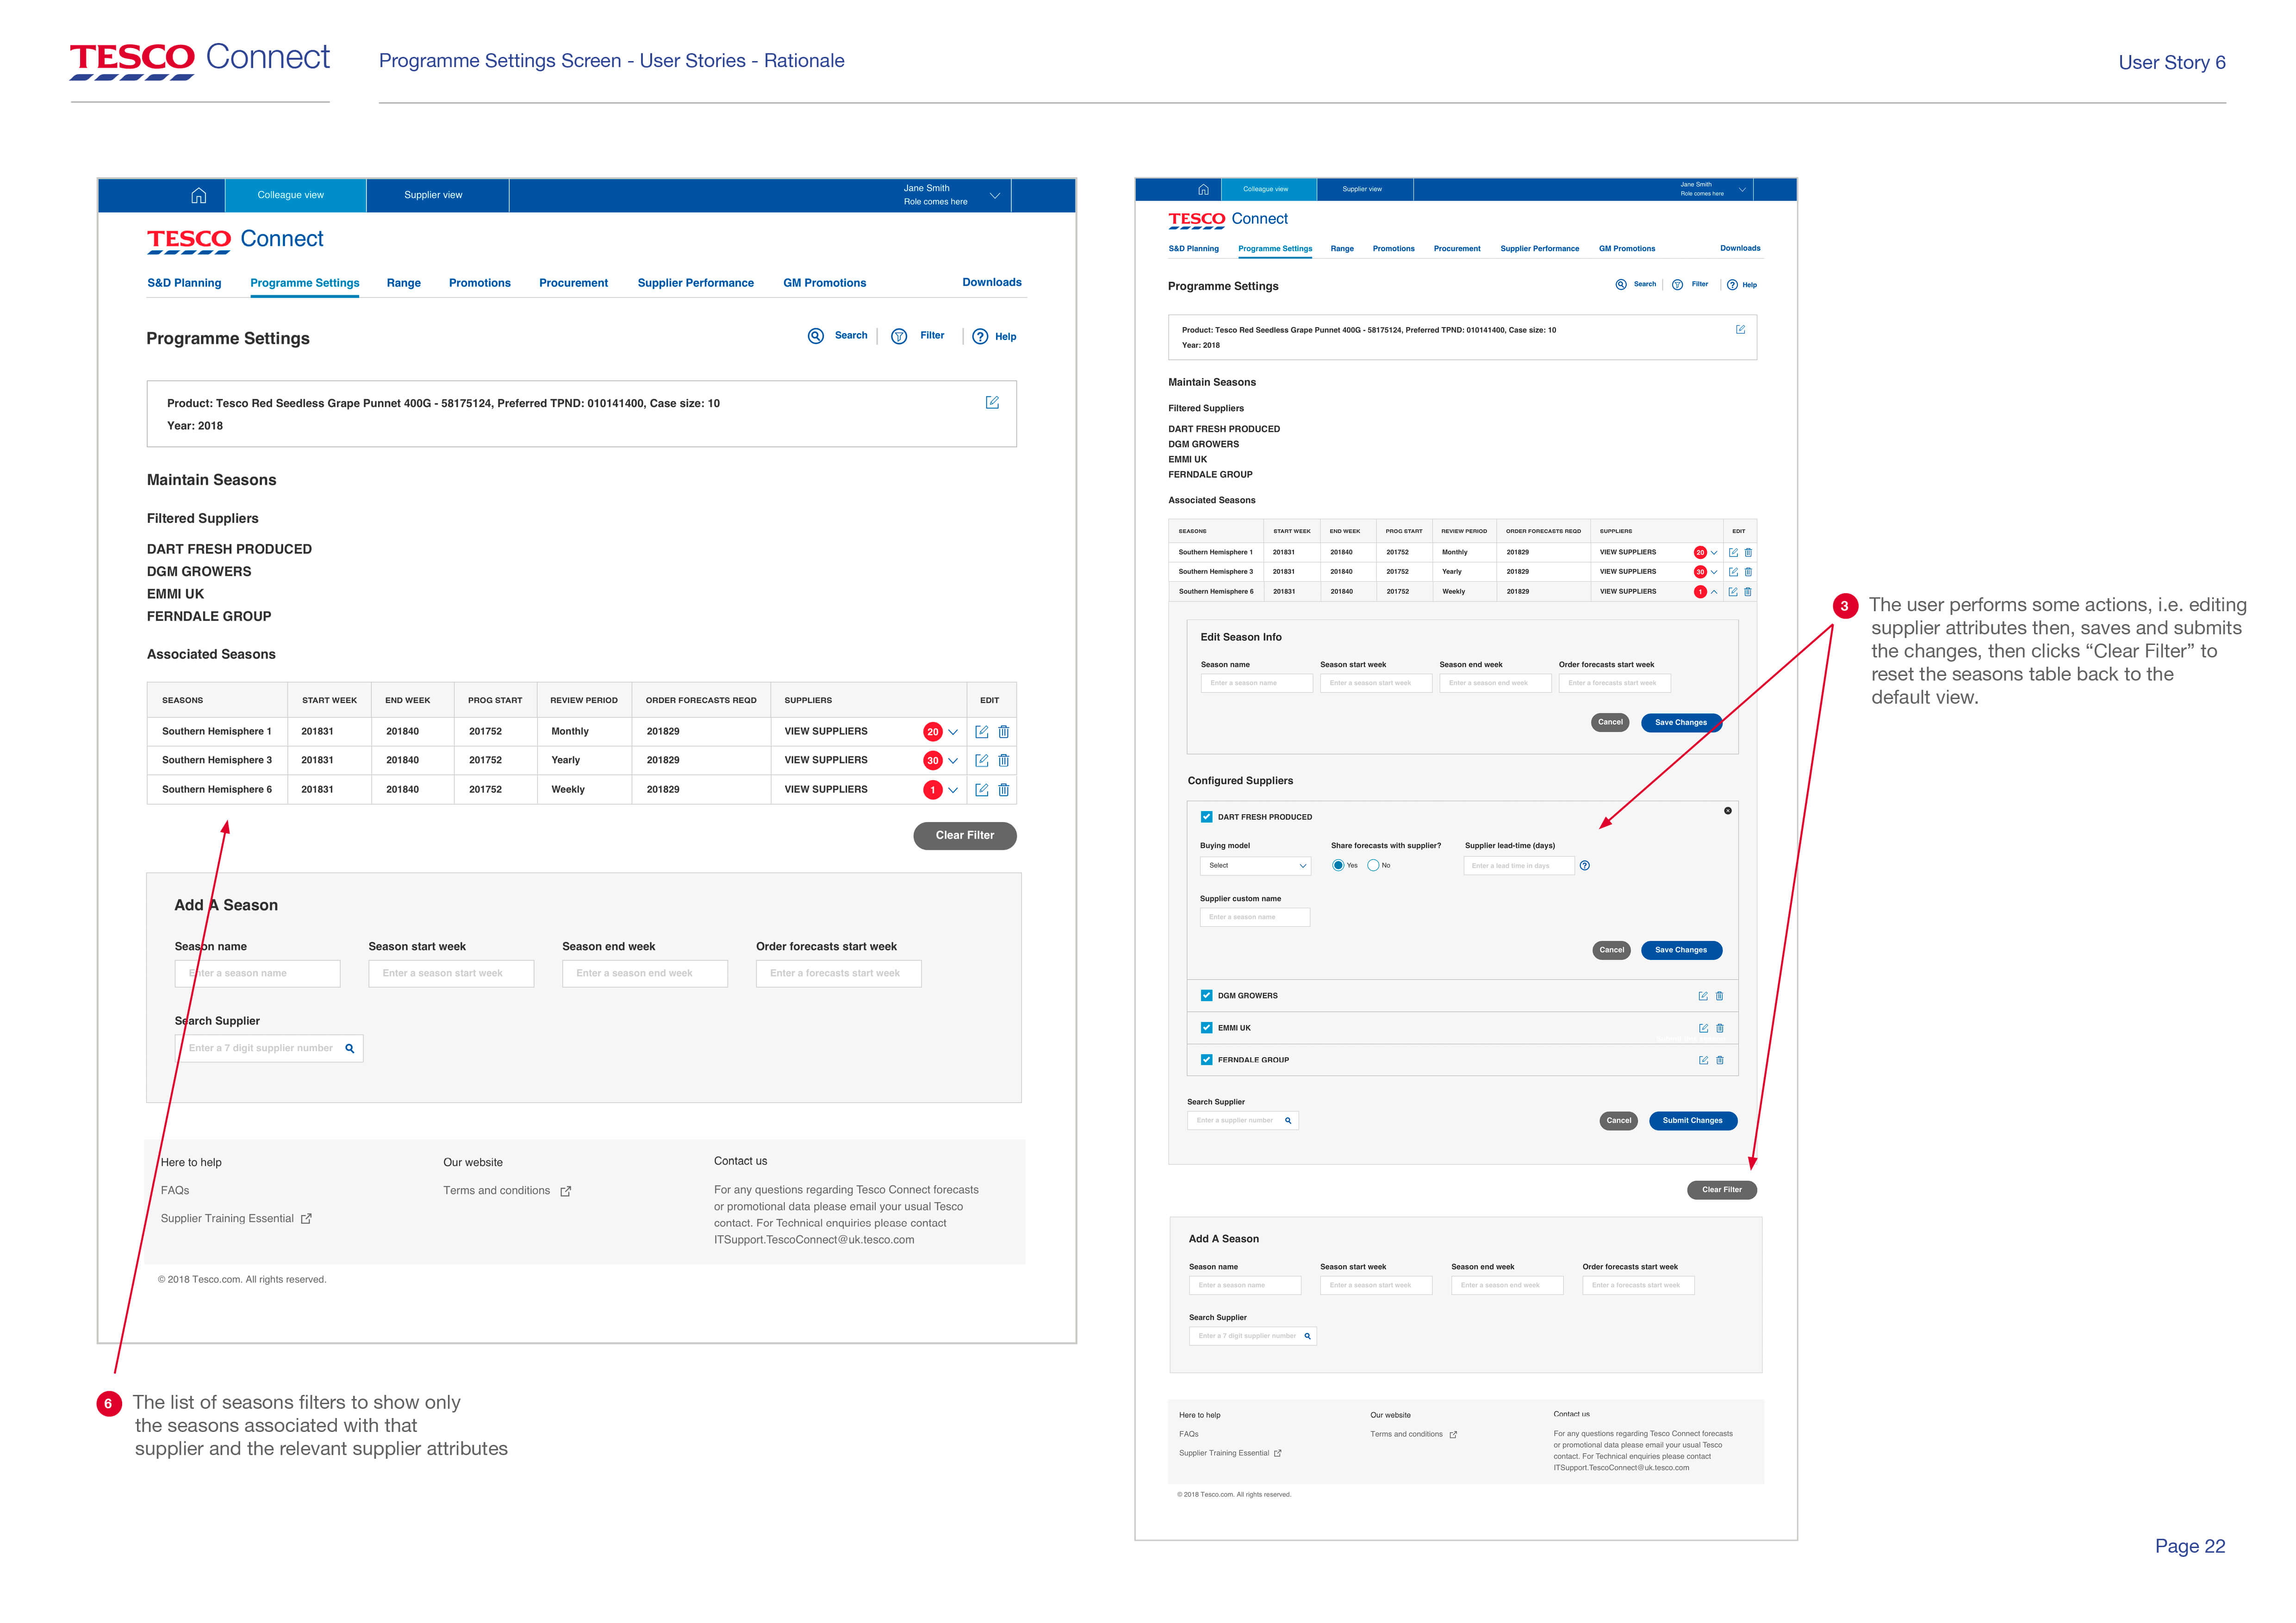
Task: Open the Buying model Select dropdown
Action: pyautogui.click(x=1255, y=866)
